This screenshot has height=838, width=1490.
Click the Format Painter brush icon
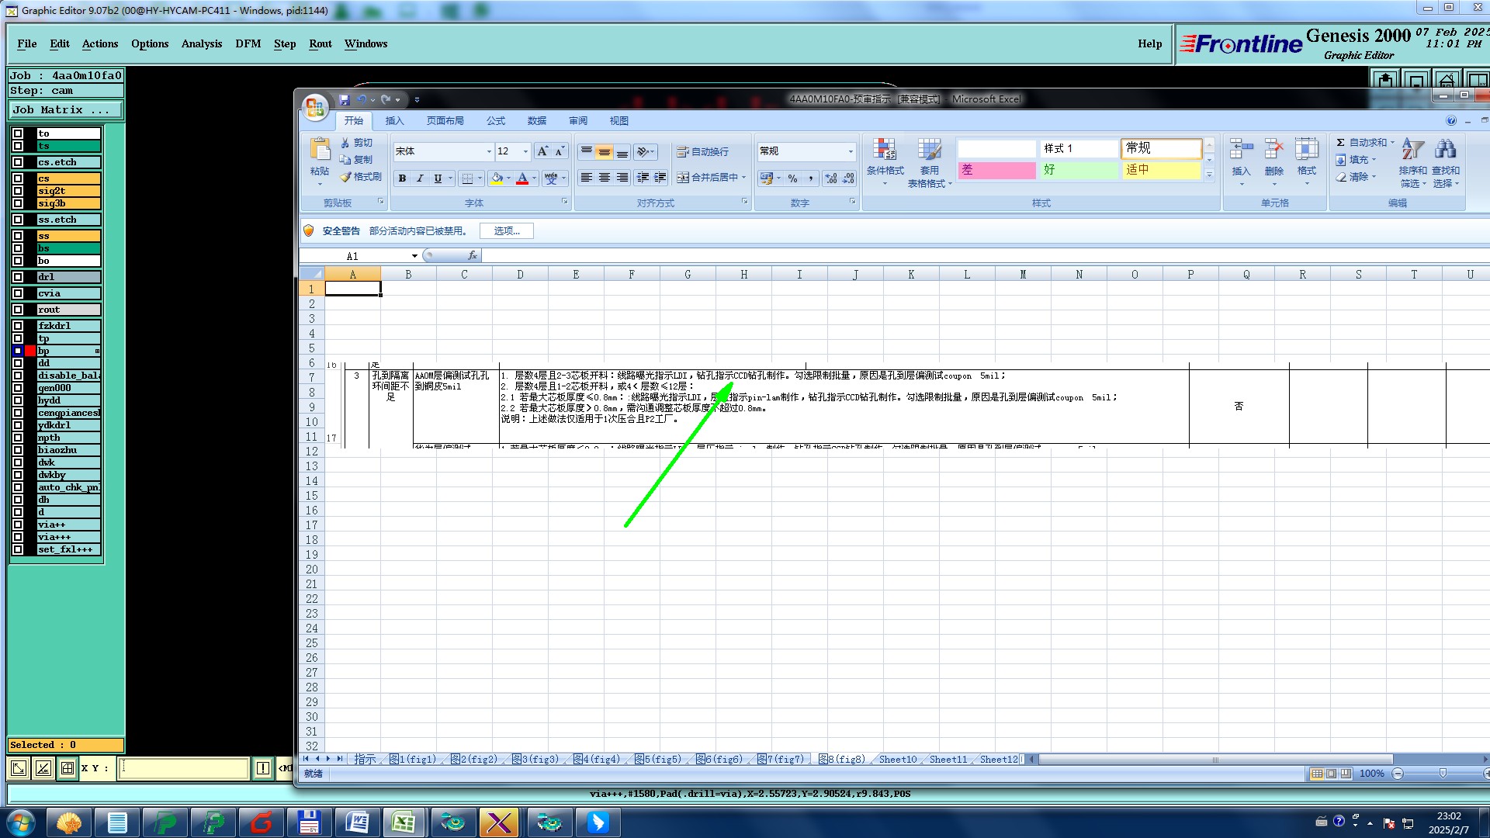click(345, 177)
